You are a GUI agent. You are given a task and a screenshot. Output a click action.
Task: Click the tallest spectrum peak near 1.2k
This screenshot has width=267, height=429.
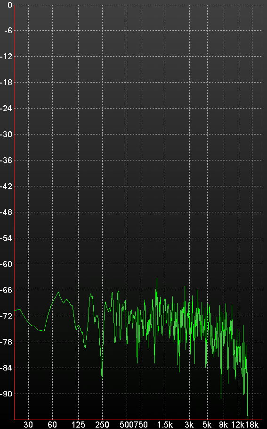coord(157,279)
